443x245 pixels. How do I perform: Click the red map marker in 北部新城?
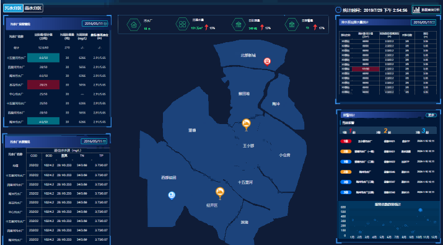(267, 61)
